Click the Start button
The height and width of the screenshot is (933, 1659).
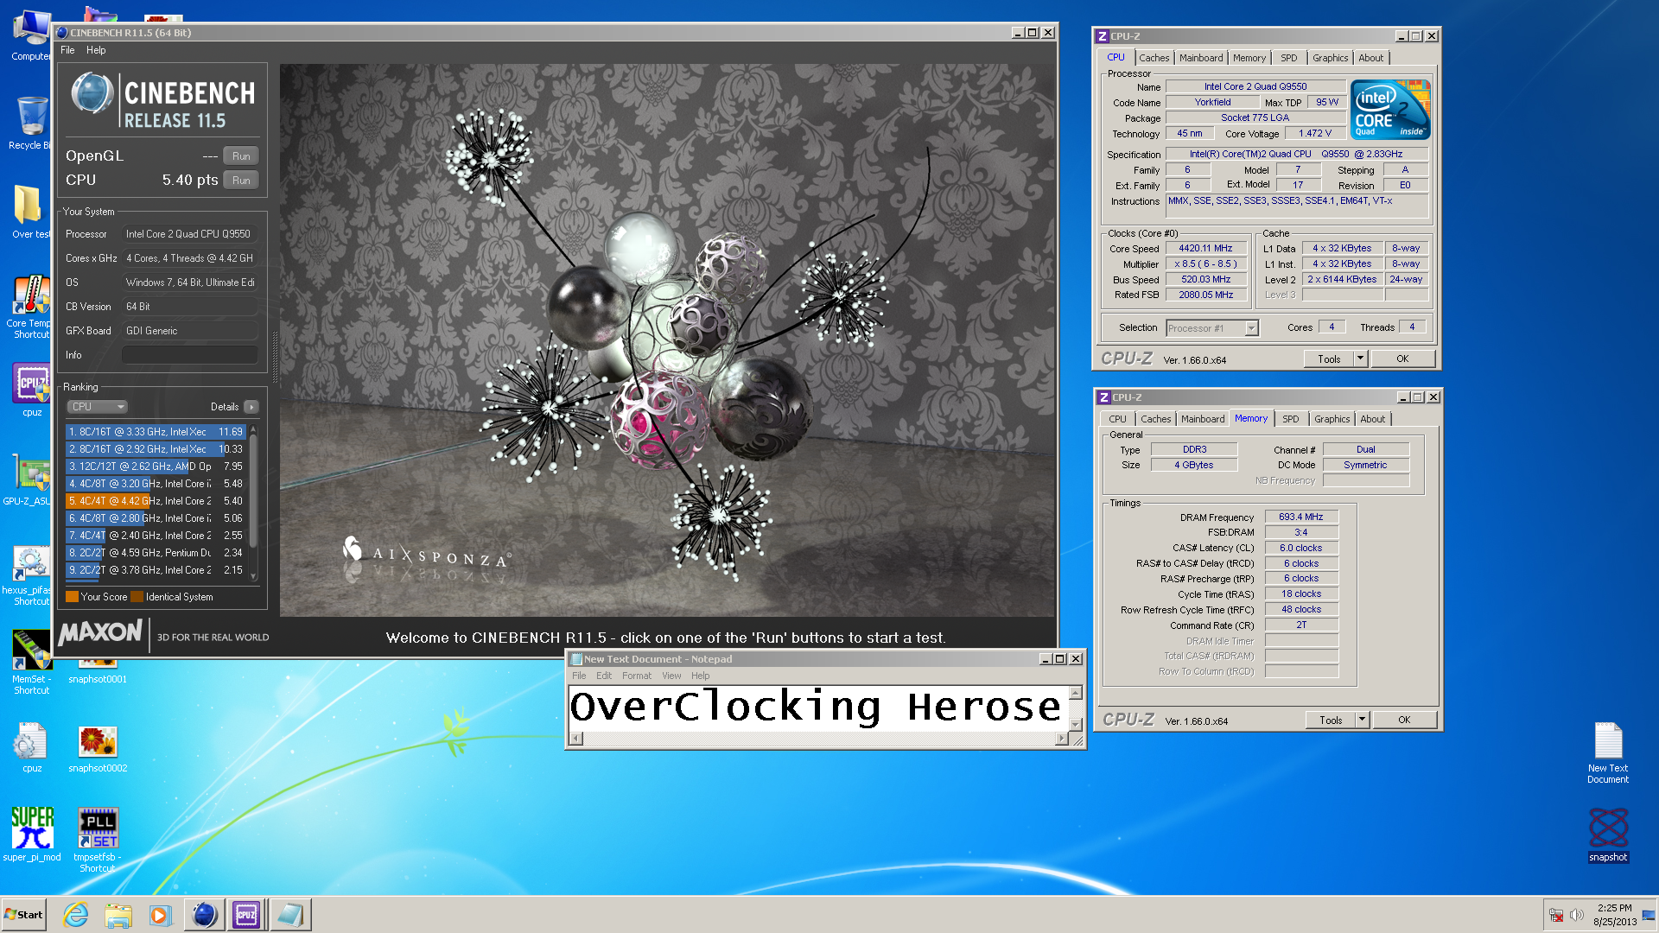[x=24, y=915]
